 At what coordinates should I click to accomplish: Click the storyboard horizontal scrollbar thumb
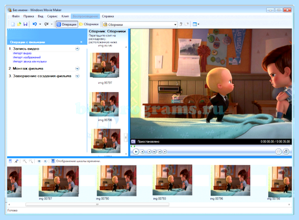[97, 205]
